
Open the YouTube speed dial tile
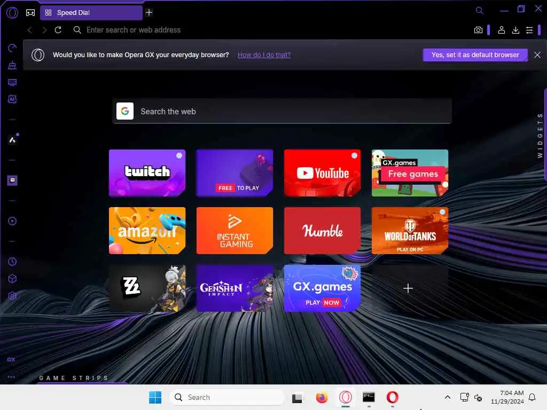tap(322, 173)
